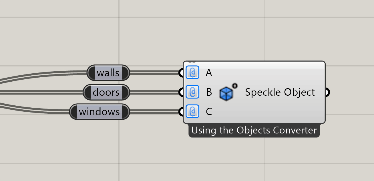Toggle input socket A on the component
The height and width of the screenshot is (181, 374).
click(181, 73)
